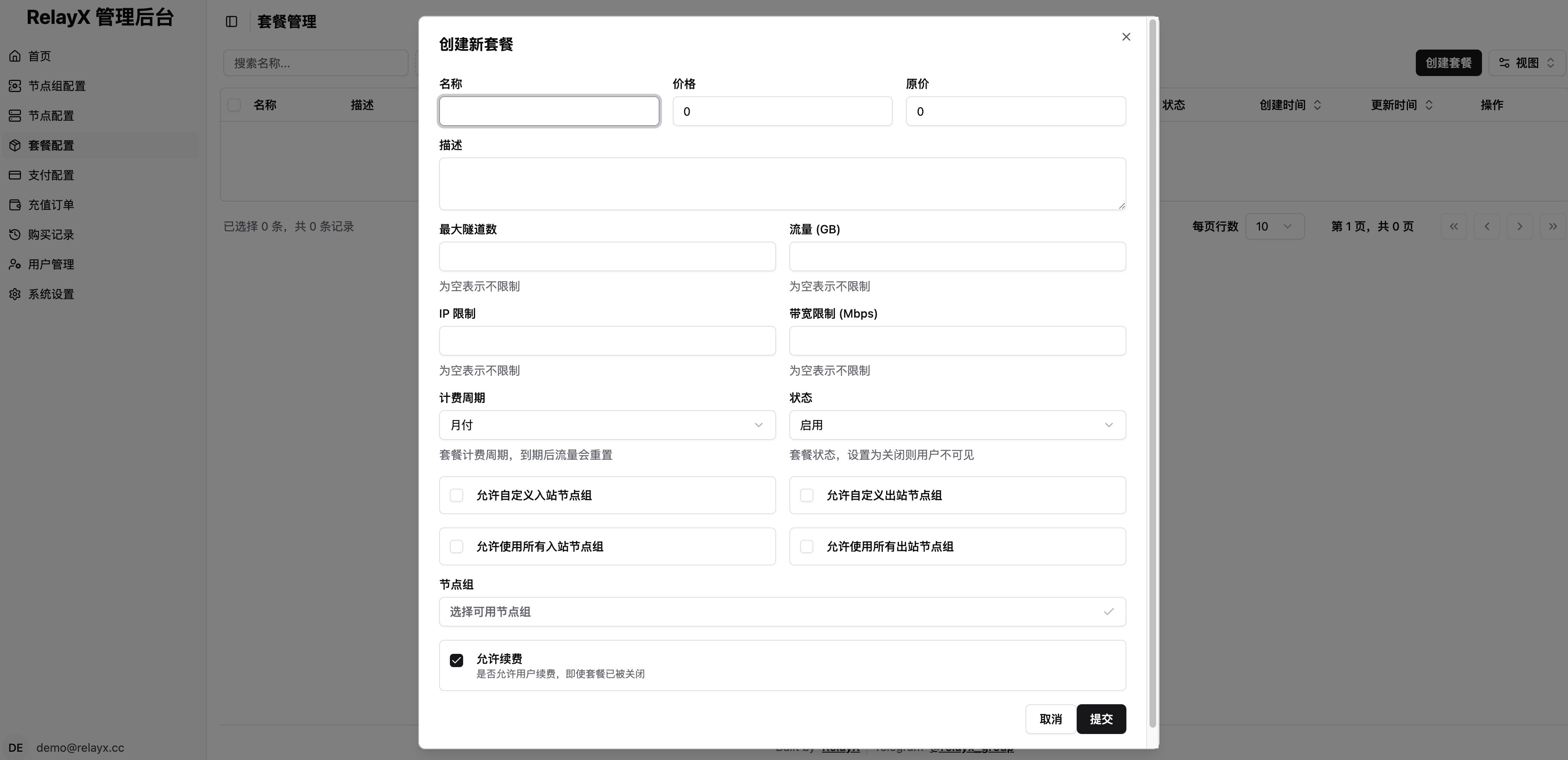Image resolution: width=1568 pixels, height=760 pixels.
Task: Open the 状态 dropdown showing 启用
Action: tap(957, 424)
